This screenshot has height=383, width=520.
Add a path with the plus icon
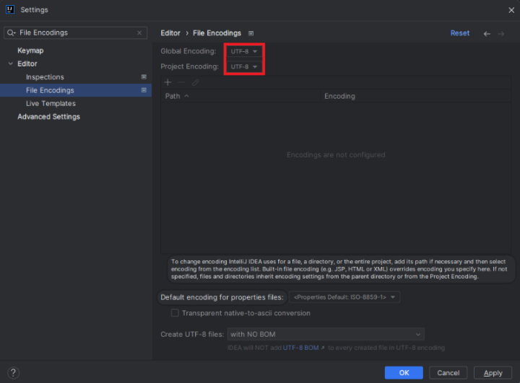168,82
